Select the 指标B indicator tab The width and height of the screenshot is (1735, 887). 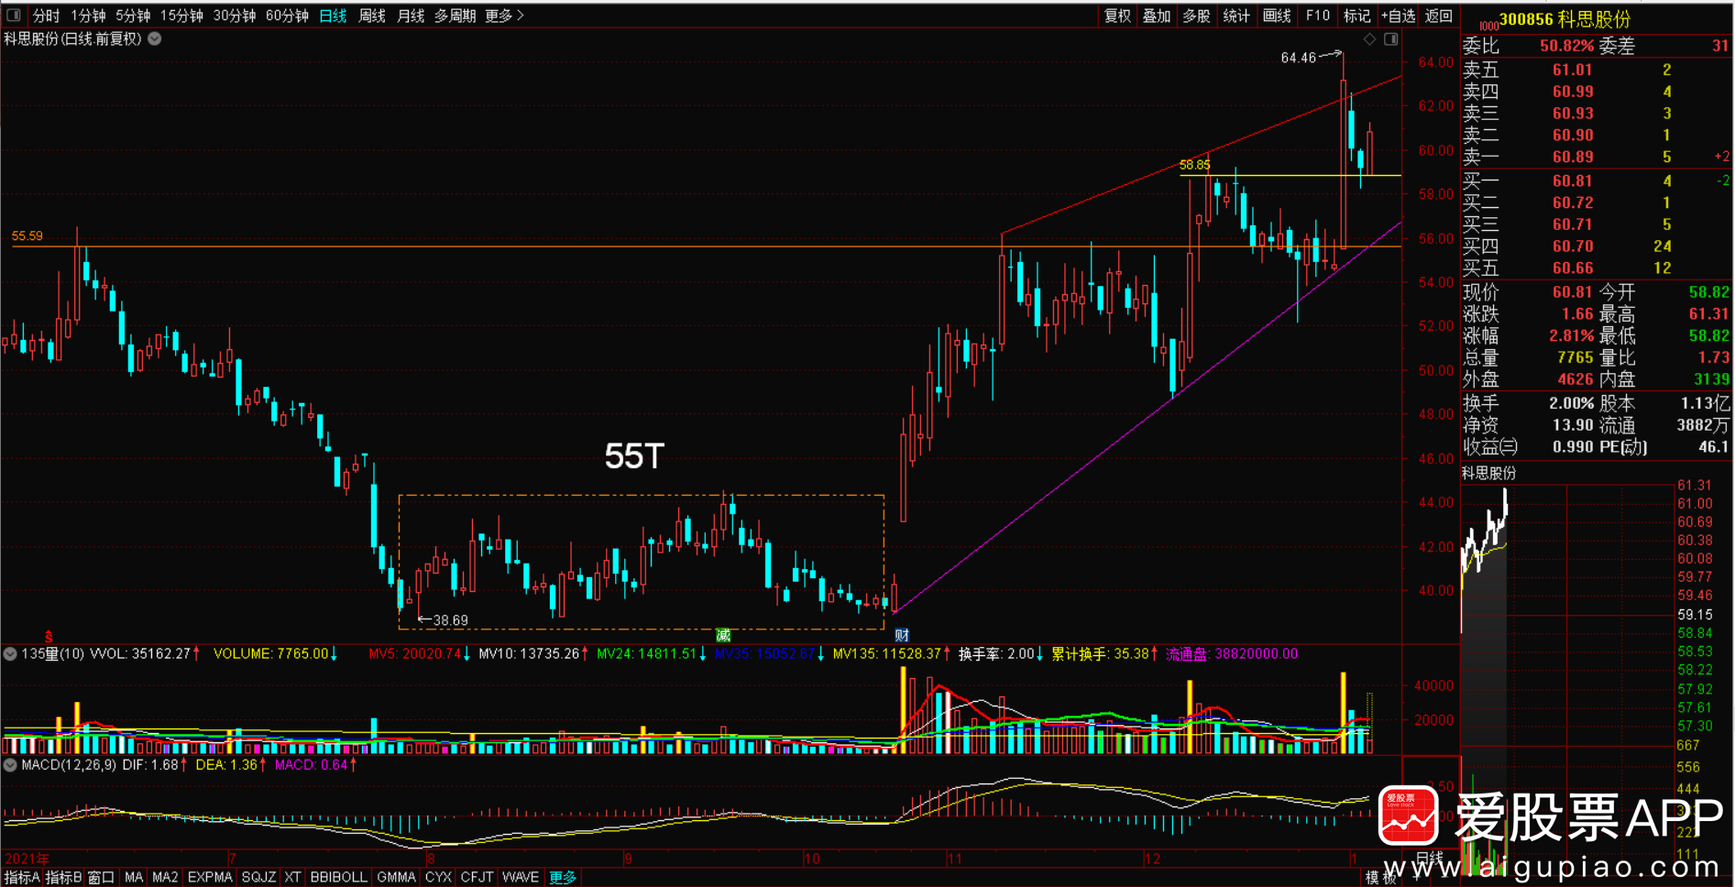63,877
